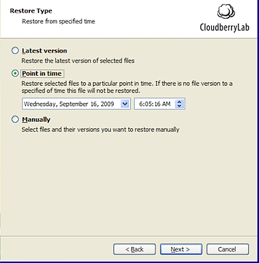Click the time spinner up arrow
The height and width of the screenshot is (263, 259).
pos(179,102)
